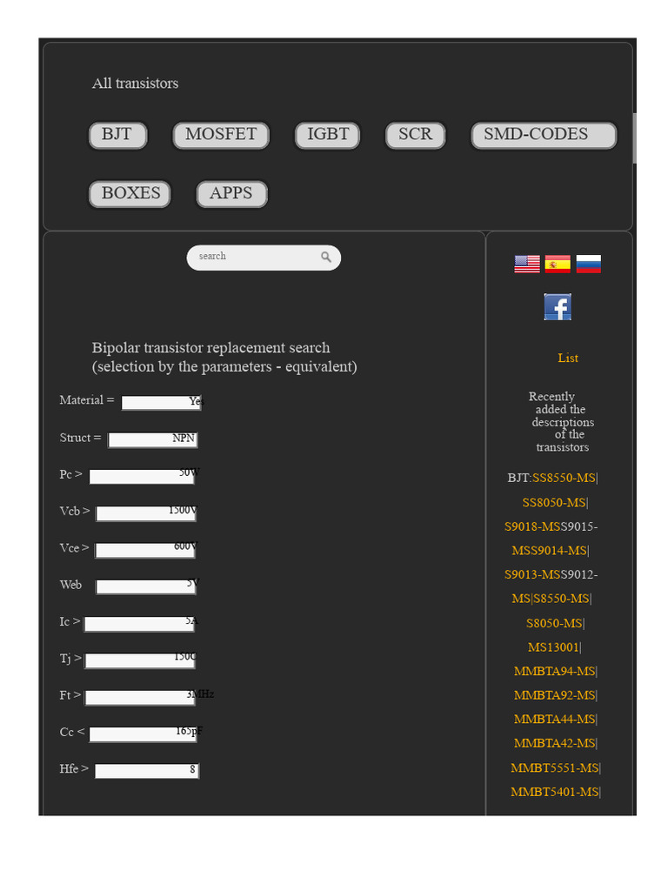Go to the MOSFET section
The image size is (668, 891).
(221, 135)
